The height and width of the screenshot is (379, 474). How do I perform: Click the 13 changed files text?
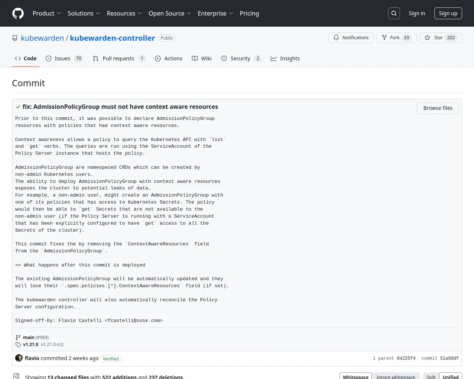click(x=68, y=377)
